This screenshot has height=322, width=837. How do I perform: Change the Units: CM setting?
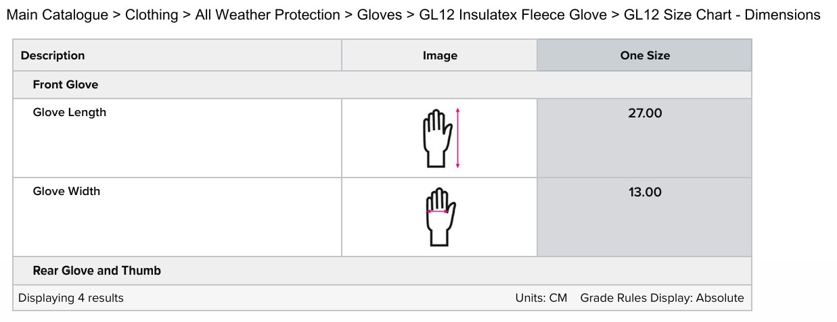(x=541, y=298)
